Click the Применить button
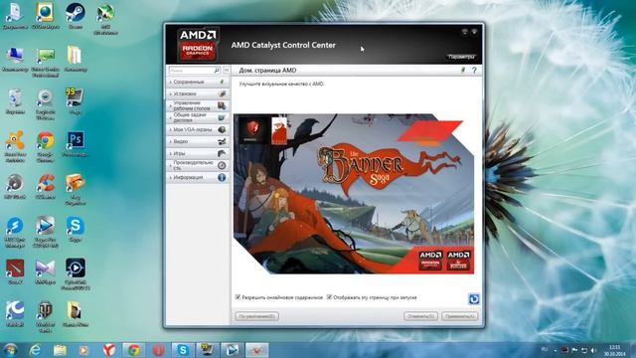This screenshot has height=358, width=636. tap(459, 316)
